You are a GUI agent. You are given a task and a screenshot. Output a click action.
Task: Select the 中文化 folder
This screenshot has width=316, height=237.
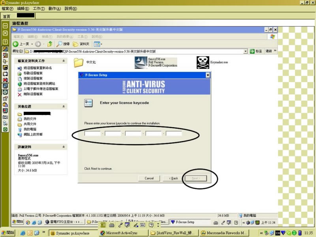click(x=85, y=62)
